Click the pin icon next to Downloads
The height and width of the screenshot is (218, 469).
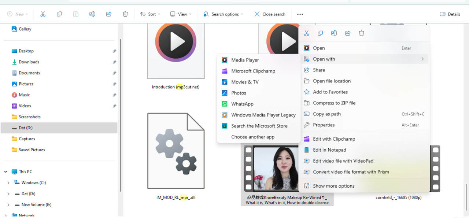coord(114,62)
